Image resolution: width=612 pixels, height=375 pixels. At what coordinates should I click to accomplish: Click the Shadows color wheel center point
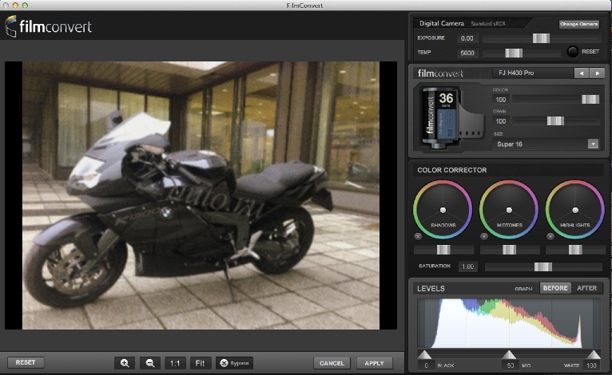pyautogui.click(x=443, y=210)
